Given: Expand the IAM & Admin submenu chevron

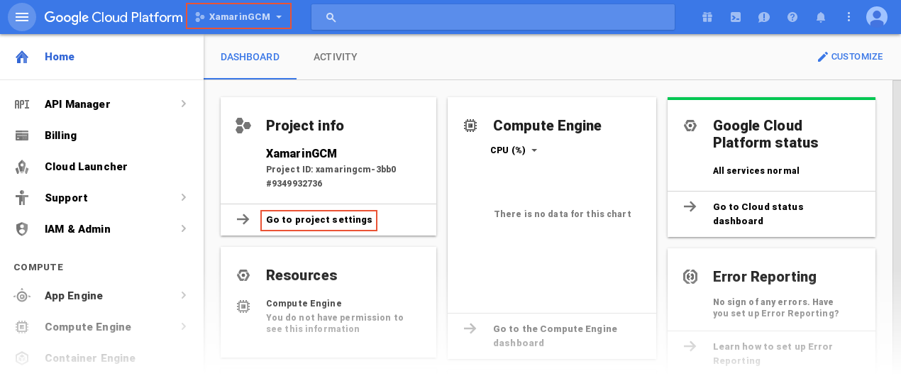Looking at the screenshot, I should pyautogui.click(x=184, y=229).
